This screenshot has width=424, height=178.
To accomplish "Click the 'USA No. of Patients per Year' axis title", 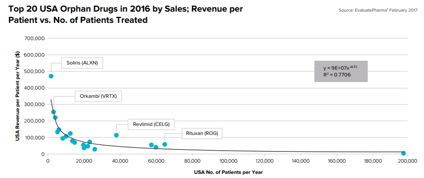I will click(228, 172).
